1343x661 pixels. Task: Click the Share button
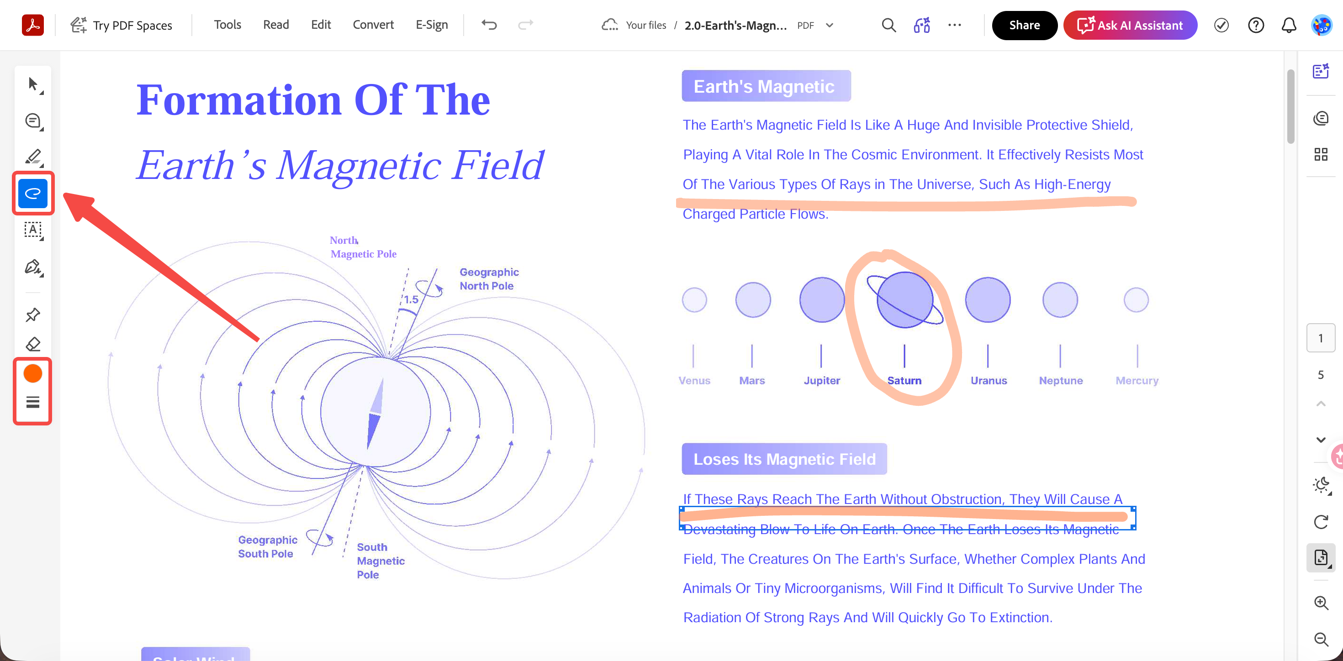click(1024, 25)
